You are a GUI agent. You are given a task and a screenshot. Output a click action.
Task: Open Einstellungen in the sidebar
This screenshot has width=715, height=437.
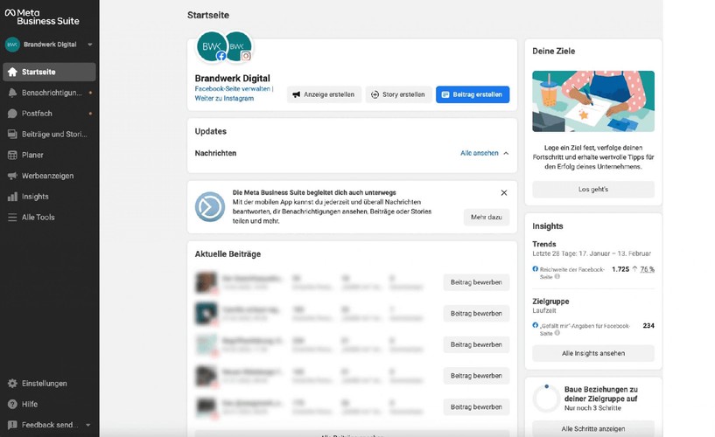click(49, 384)
